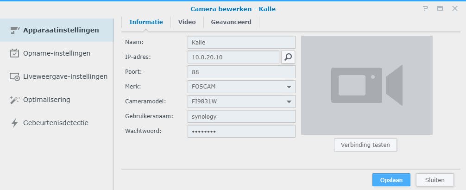The height and width of the screenshot is (190, 466).
Task: Save settings with Opslaan button
Action: click(391, 180)
